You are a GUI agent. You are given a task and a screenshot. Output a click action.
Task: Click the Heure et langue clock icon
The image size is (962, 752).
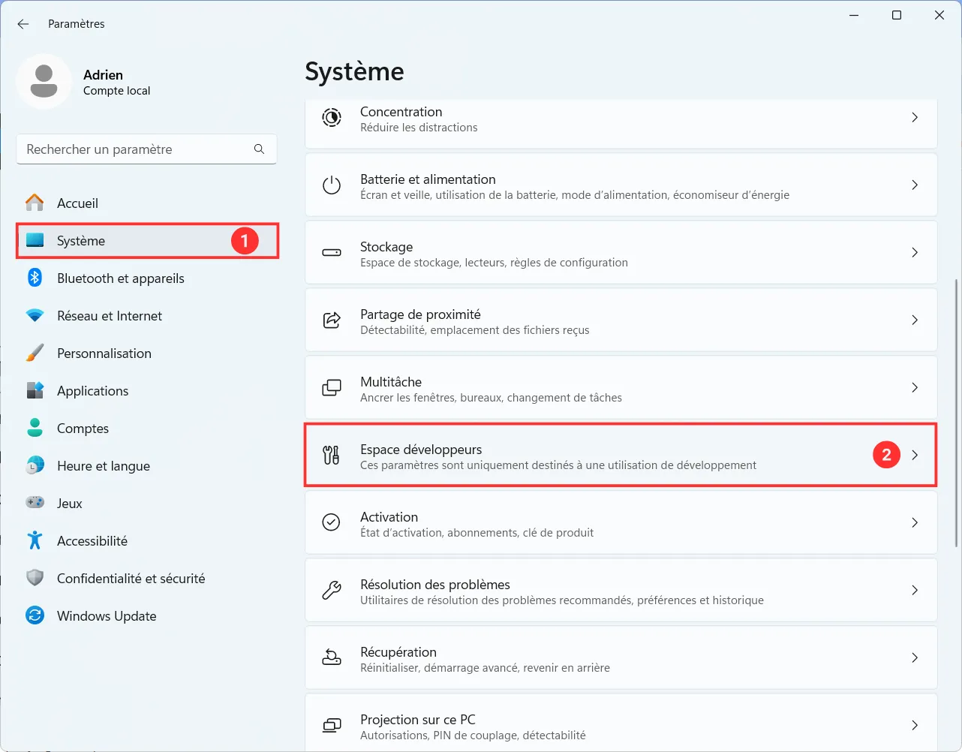[x=35, y=465]
